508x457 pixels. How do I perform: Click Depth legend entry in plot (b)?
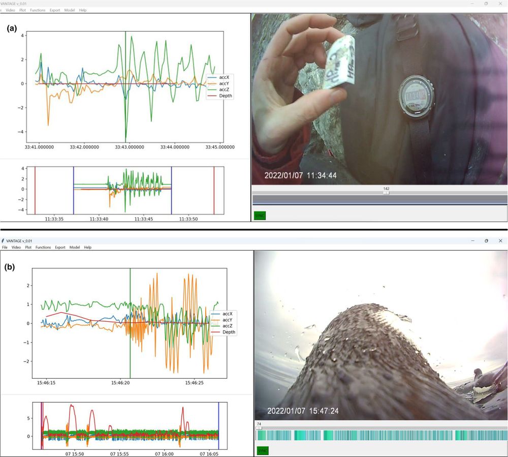click(223, 332)
